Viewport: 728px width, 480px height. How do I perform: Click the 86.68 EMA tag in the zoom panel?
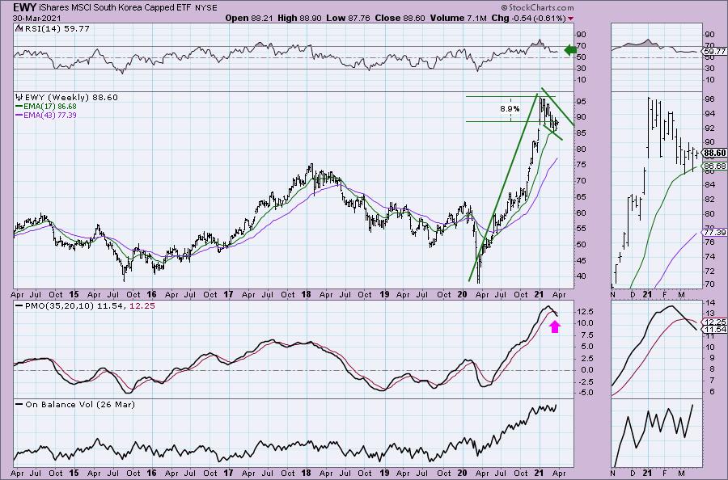pyautogui.click(x=714, y=166)
